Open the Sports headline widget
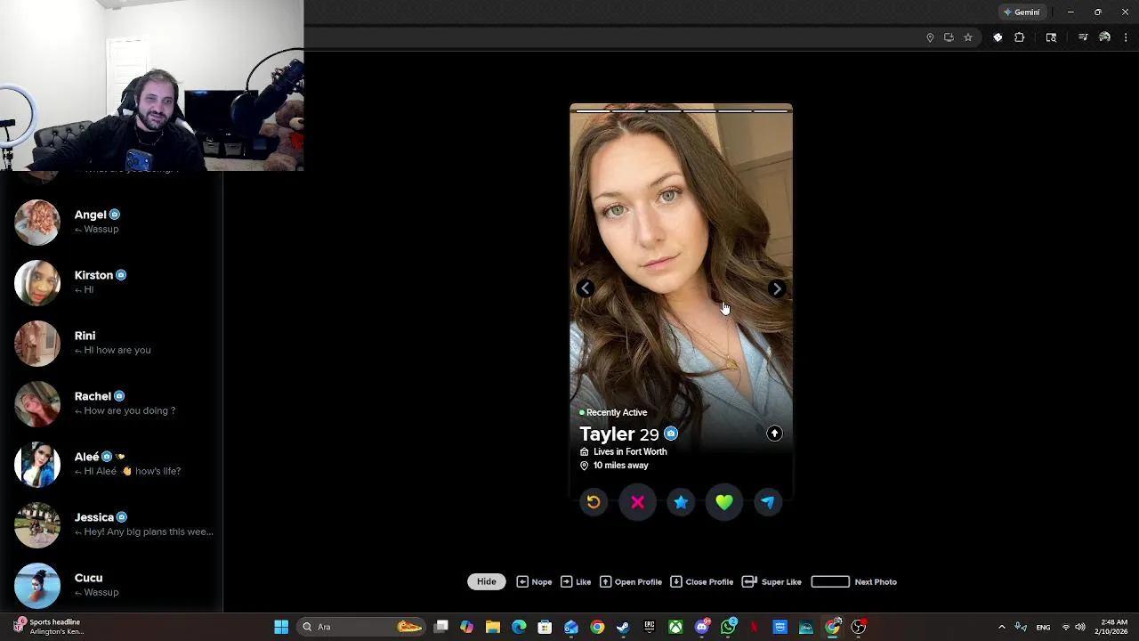1139x641 pixels. pyautogui.click(x=49, y=627)
